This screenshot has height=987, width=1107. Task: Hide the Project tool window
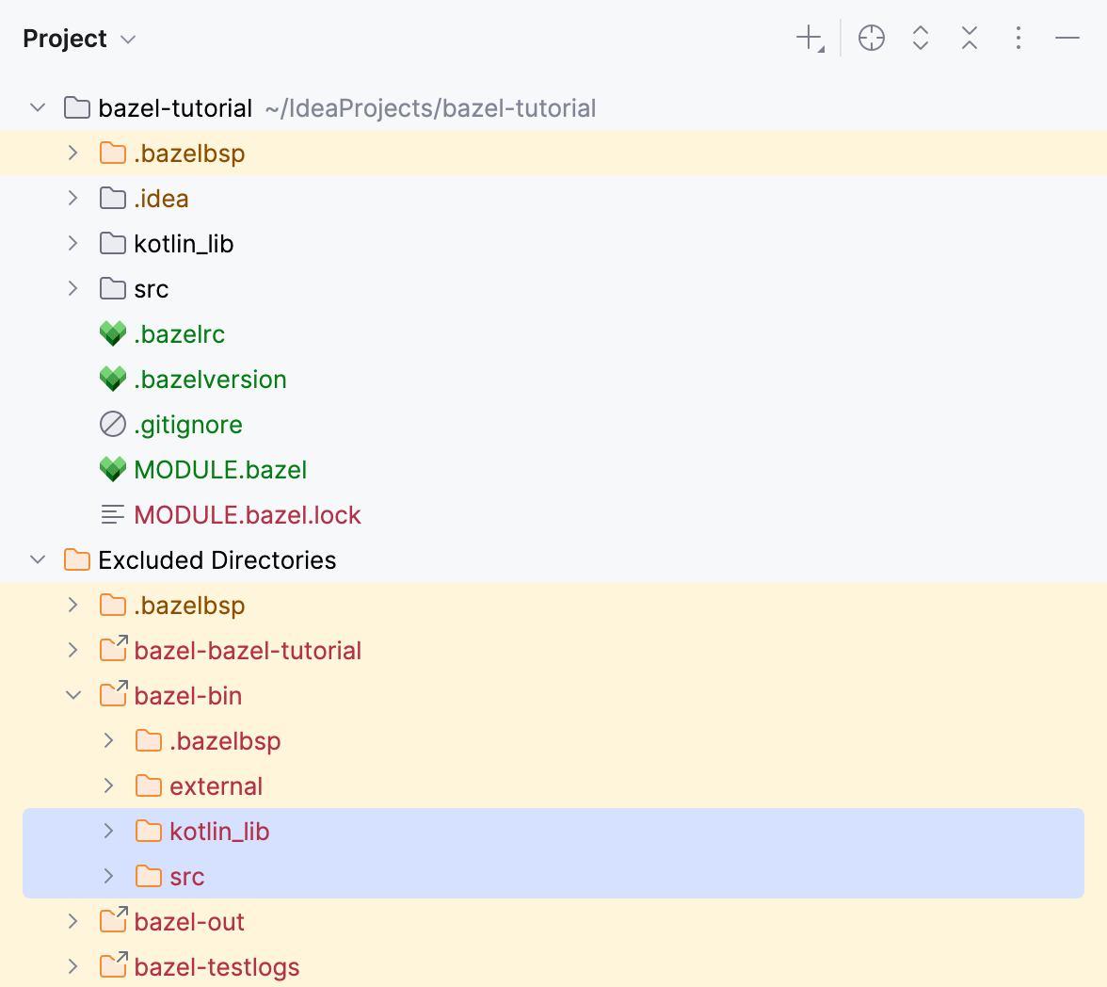coord(1067,38)
